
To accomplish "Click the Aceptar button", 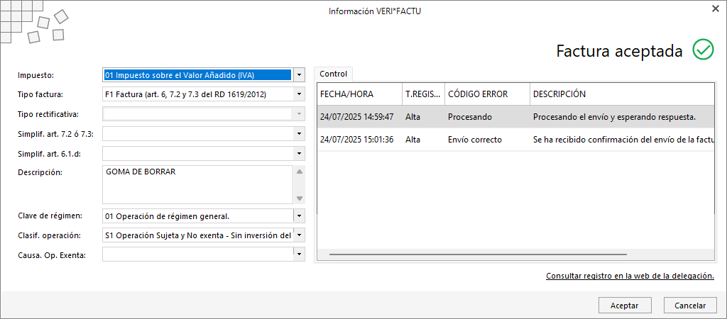I will (x=625, y=306).
